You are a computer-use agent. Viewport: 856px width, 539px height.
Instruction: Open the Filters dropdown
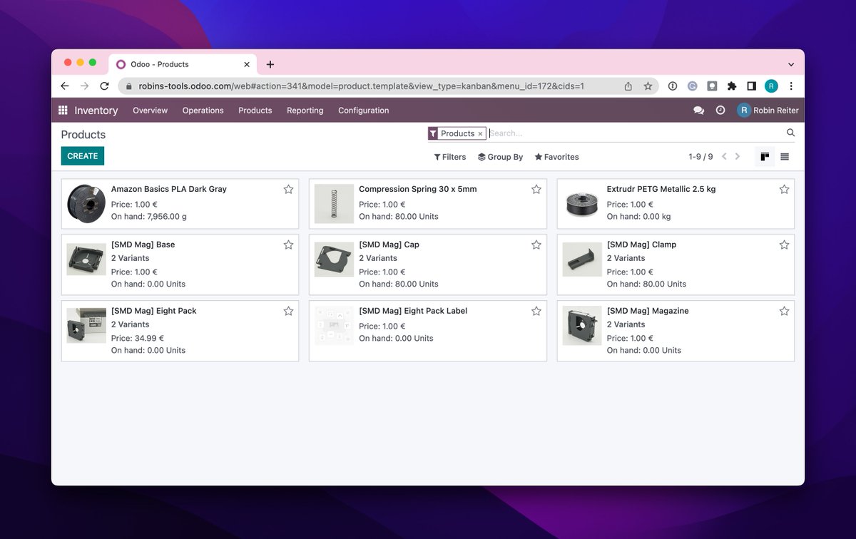coord(449,157)
